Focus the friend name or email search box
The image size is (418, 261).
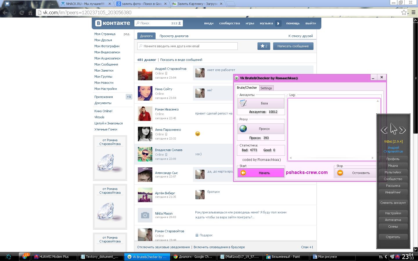pyautogui.click(x=188, y=46)
